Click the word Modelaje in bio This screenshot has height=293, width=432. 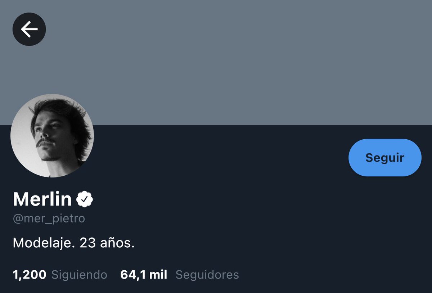pos(44,243)
